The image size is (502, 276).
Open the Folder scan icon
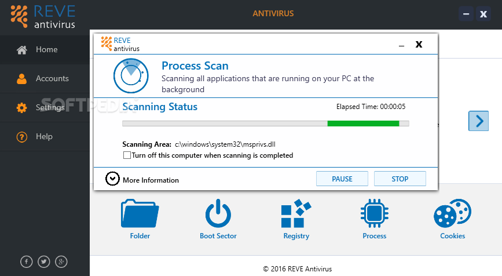coord(140,213)
